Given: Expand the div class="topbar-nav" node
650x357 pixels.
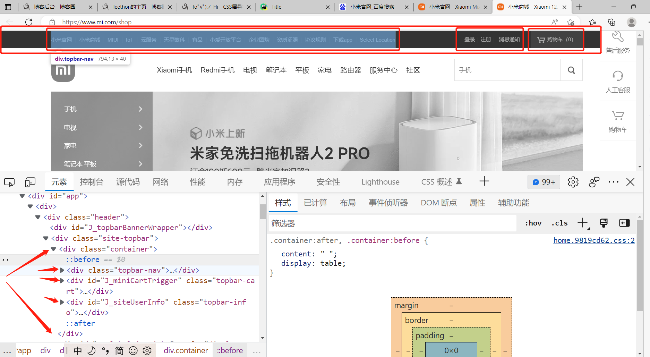Looking at the screenshot, I should [x=62, y=270].
